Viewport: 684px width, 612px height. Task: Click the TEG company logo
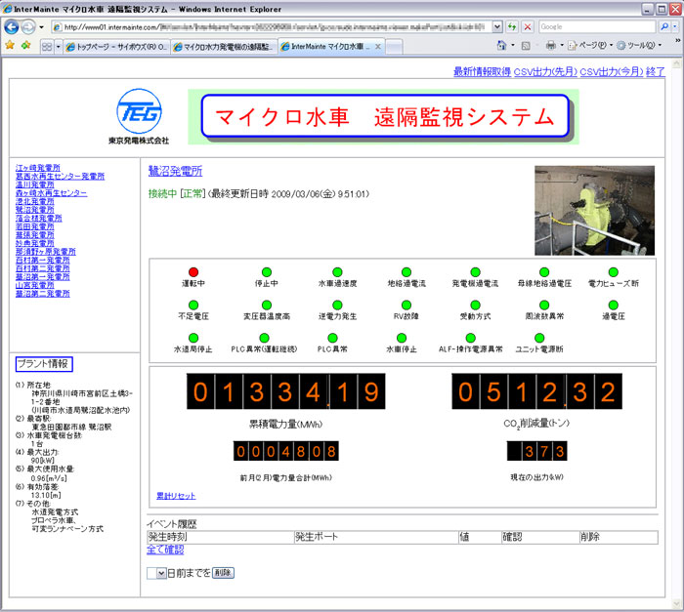pos(137,114)
